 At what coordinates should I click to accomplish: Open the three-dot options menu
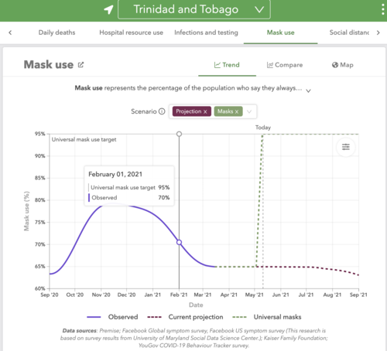coord(383,9)
